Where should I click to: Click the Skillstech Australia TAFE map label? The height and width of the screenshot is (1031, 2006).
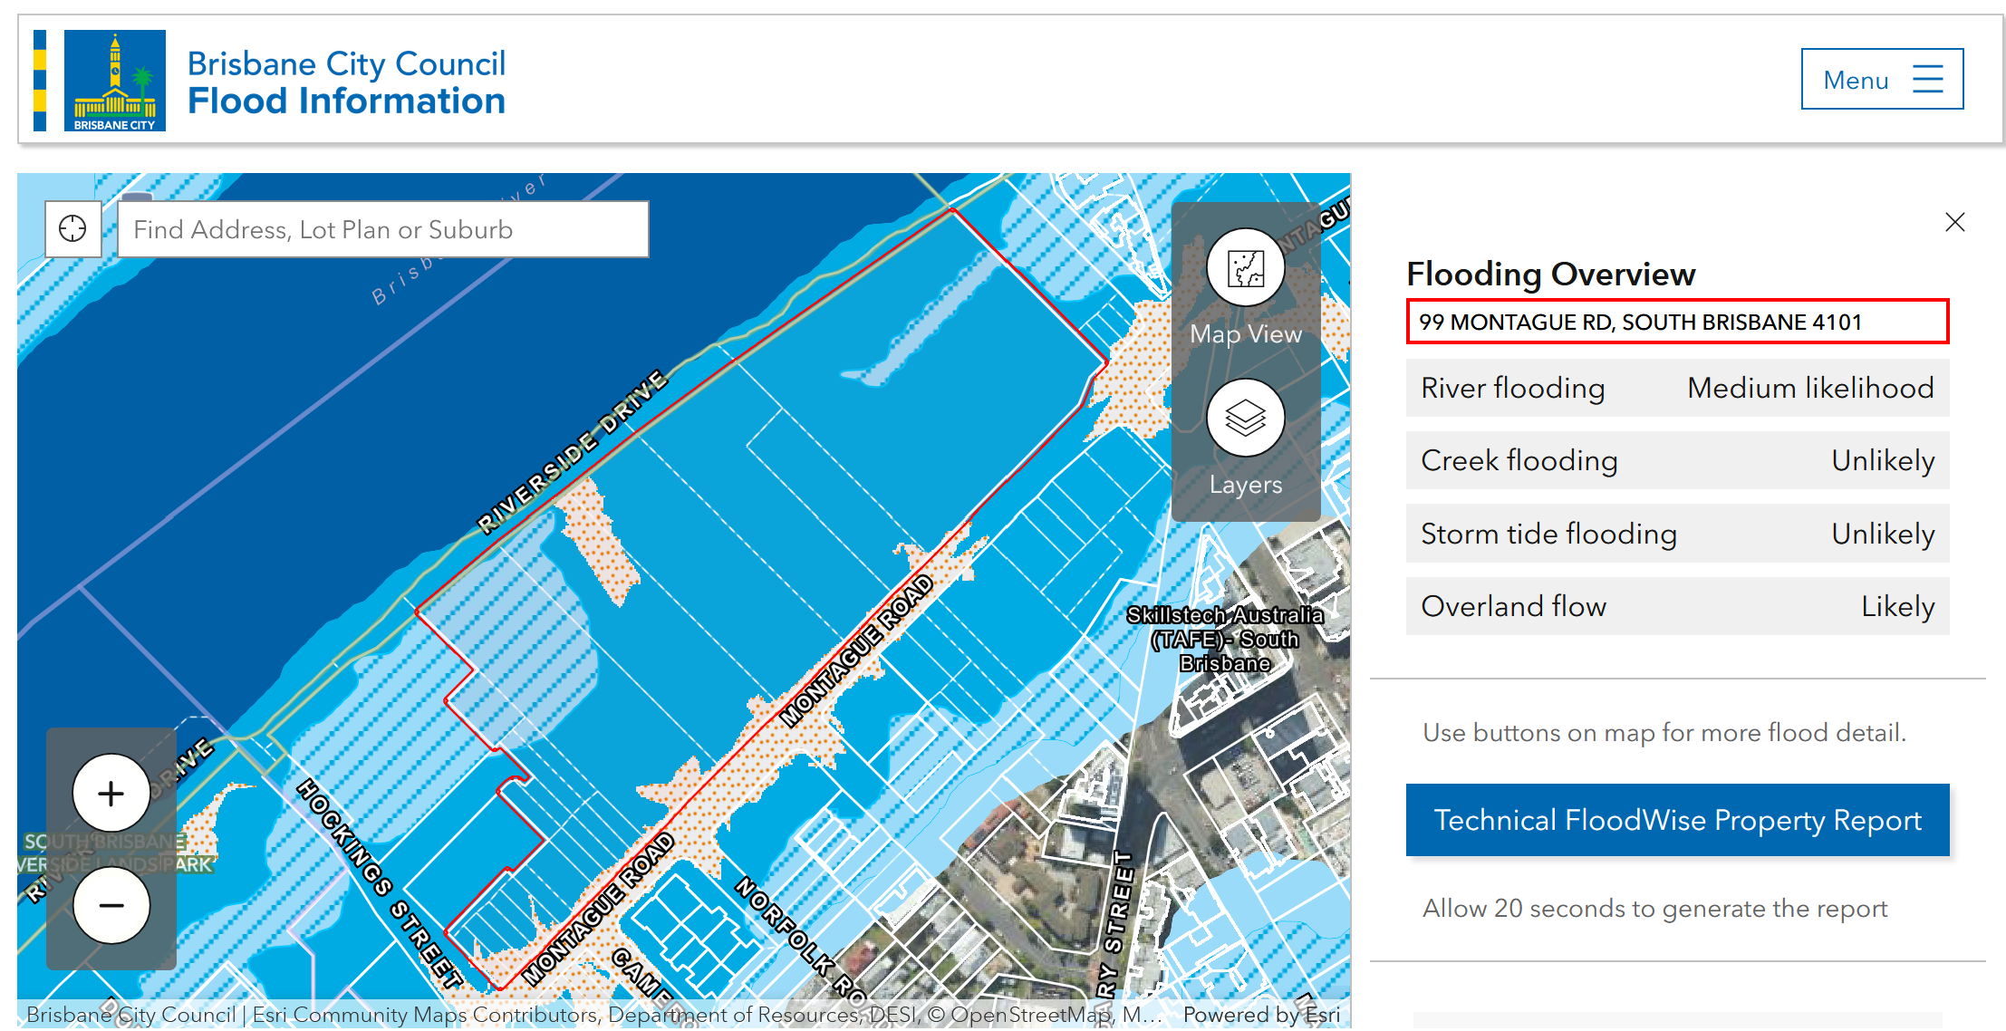click(1224, 639)
